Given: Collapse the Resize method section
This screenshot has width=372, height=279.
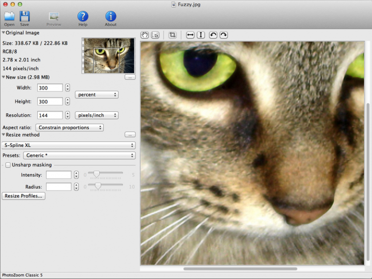Looking at the screenshot, I should click(3, 135).
